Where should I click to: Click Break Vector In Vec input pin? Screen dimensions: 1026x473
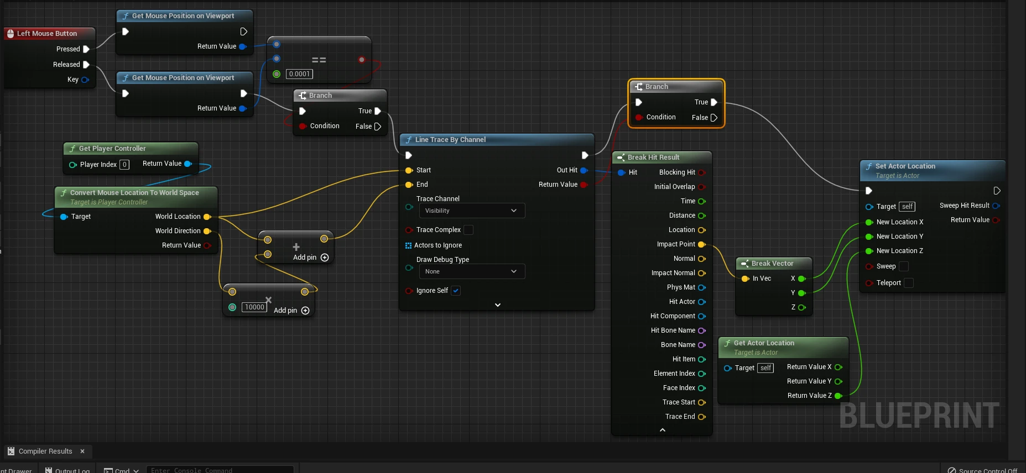(745, 278)
